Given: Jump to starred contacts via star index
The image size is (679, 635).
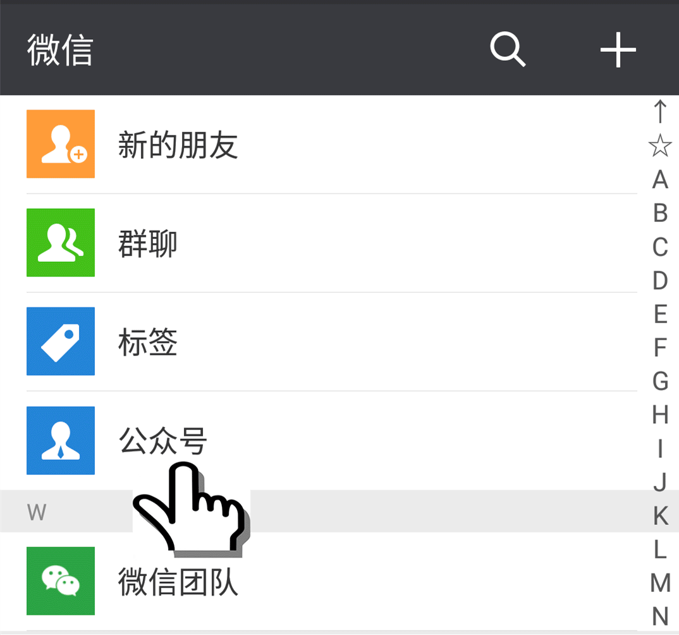Looking at the screenshot, I should 660,145.
